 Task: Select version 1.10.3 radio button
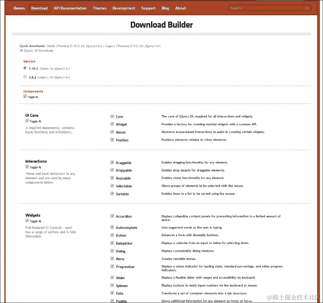25,68
